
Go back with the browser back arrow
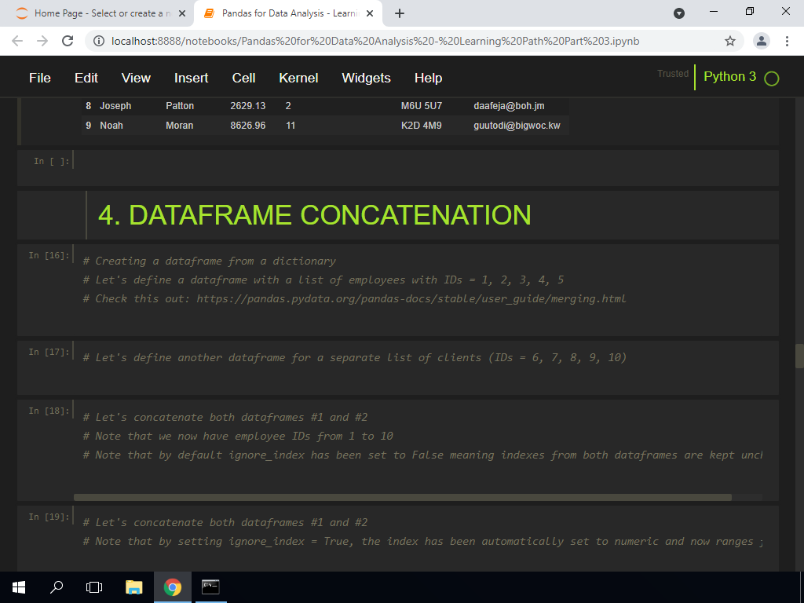coord(17,41)
